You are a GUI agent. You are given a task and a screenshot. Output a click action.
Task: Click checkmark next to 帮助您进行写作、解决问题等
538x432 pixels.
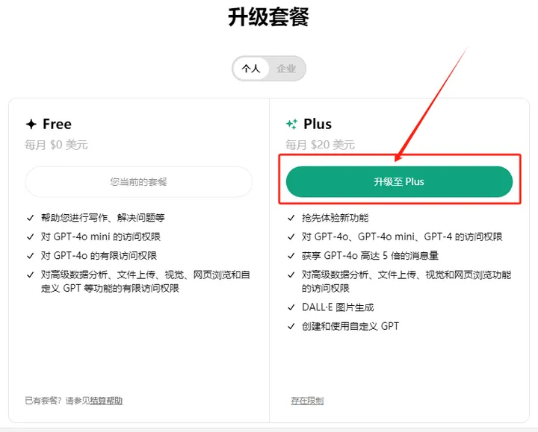pyautogui.click(x=30, y=218)
